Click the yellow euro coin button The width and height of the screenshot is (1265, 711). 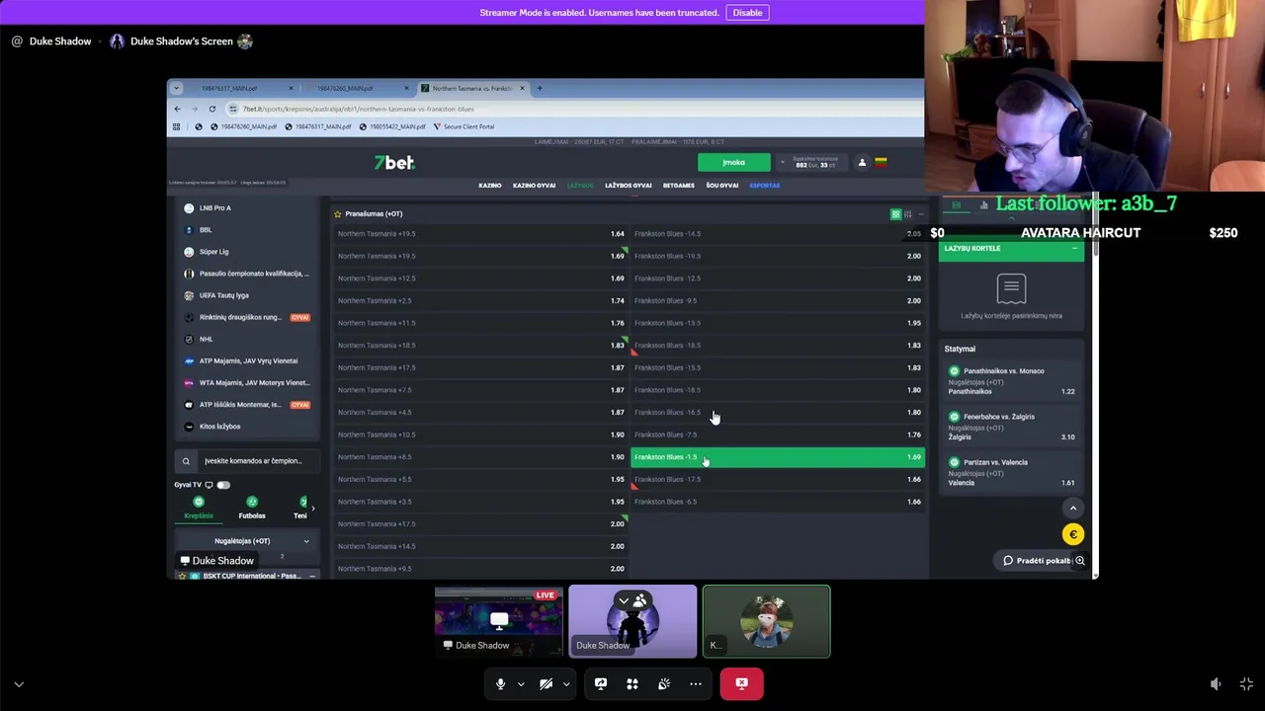[1073, 534]
